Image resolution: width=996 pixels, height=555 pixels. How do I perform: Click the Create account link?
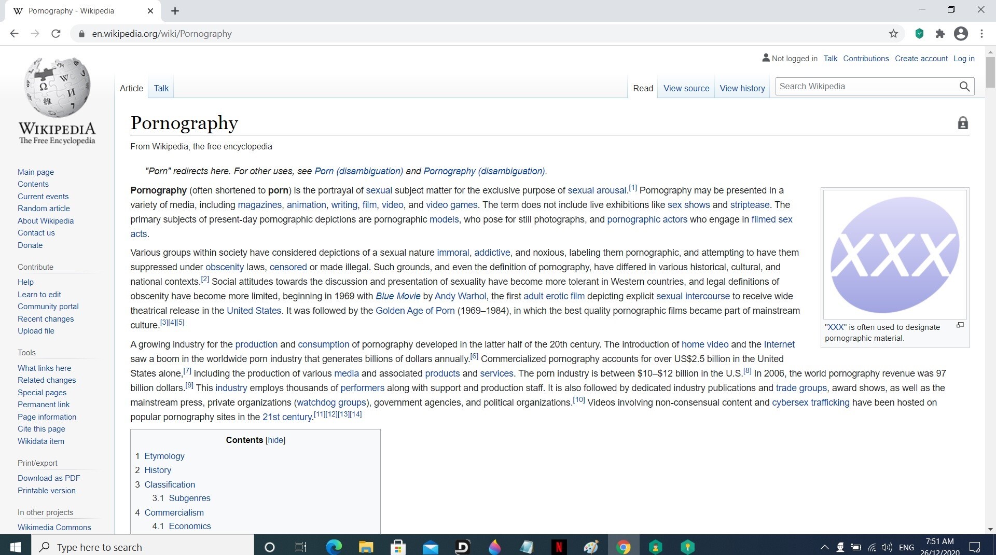(921, 59)
